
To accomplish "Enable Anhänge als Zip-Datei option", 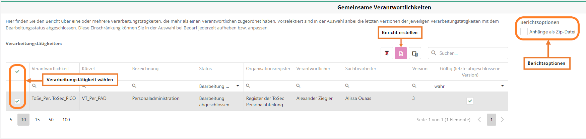I will (524, 32).
